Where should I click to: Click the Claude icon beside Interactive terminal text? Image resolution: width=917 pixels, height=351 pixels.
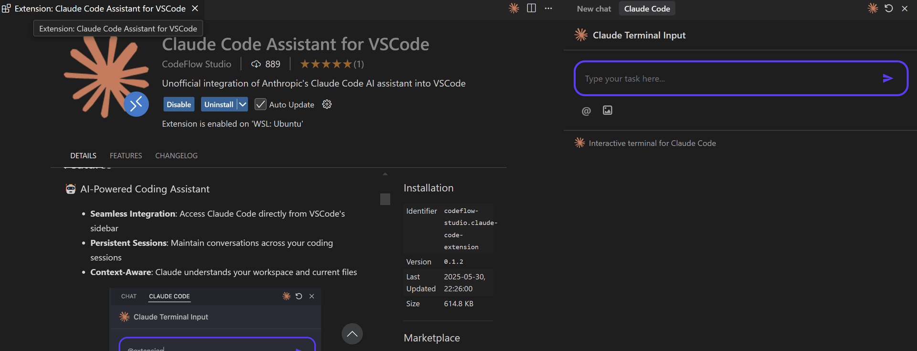(x=579, y=143)
